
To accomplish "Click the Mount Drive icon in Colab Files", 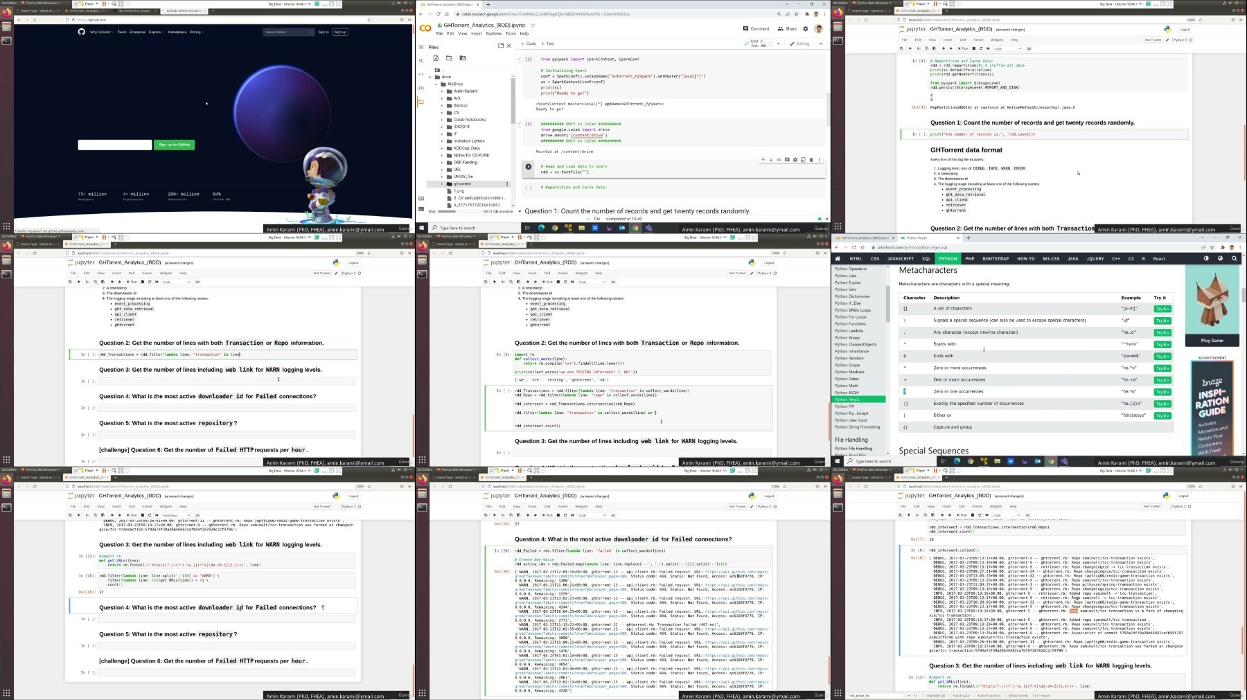I will pos(463,58).
